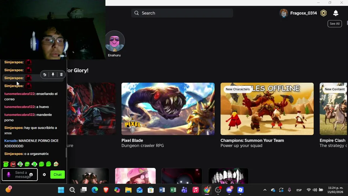Switch to Roblox app on taskbar
The image size is (348, 196).
[x=240, y=190]
